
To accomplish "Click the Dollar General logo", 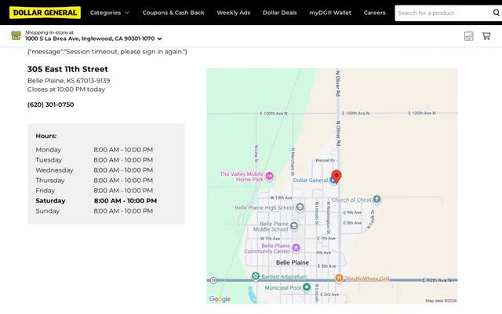I will click(45, 13).
